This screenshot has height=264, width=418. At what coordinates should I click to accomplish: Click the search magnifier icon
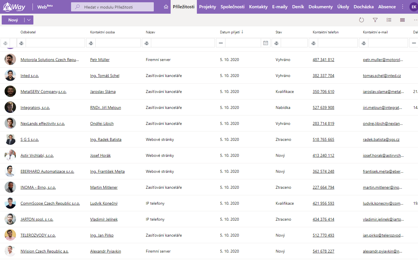77,7
